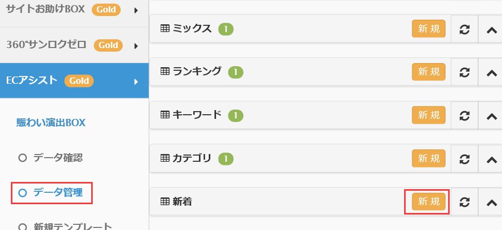This screenshot has height=230, width=502.
Task: Click 新規 button in 新着 row
Action: [428, 201]
